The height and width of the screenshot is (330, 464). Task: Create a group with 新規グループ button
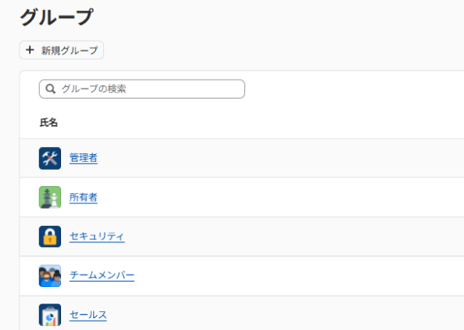click(x=62, y=50)
